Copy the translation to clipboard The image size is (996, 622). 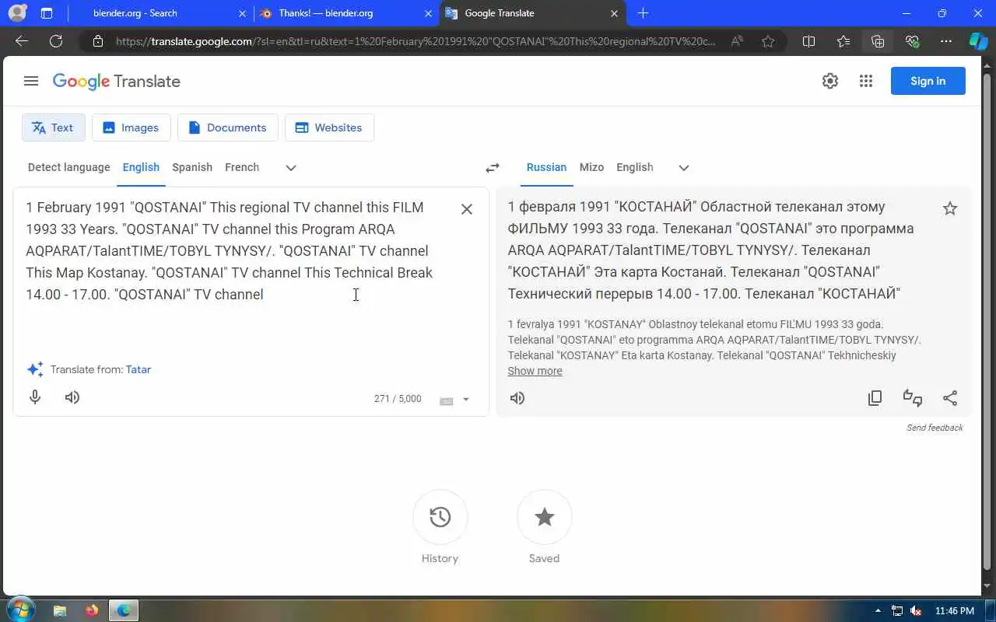875,398
